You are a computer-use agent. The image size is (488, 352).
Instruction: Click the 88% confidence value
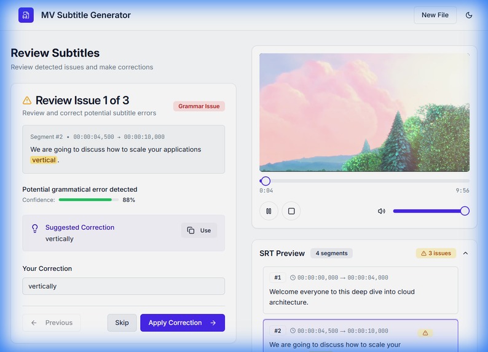(128, 200)
